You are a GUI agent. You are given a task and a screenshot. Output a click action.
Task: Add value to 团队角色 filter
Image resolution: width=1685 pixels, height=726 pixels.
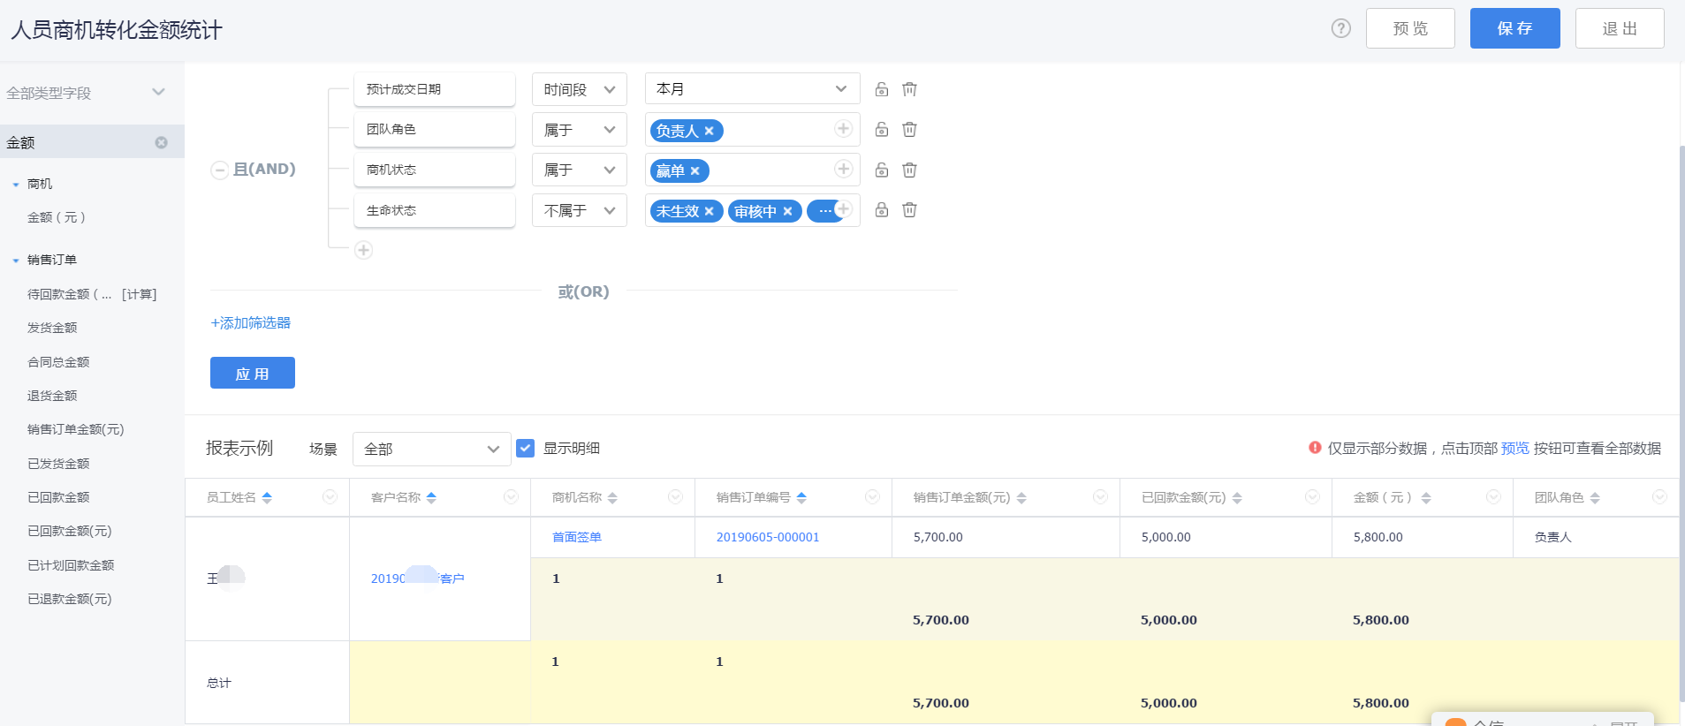point(843,129)
